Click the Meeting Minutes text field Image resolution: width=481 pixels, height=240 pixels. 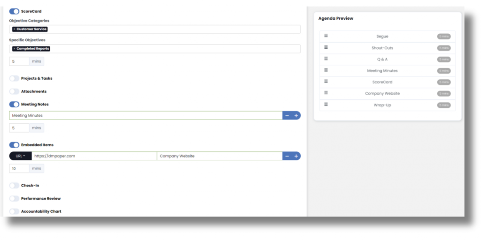tap(146, 115)
